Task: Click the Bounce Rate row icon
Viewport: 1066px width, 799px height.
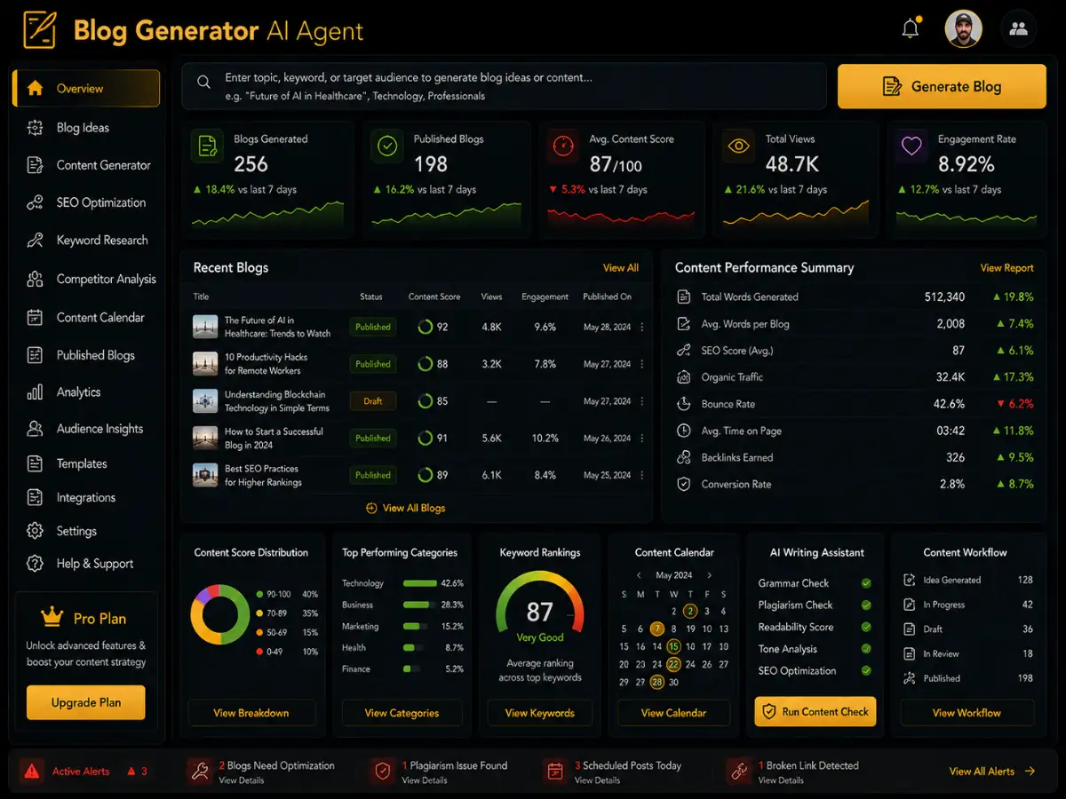Action: (684, 404)
